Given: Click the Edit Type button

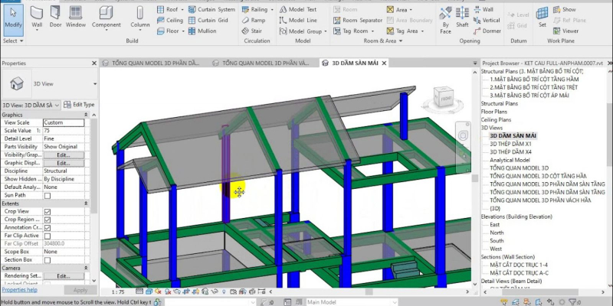Looking at the screenshot, I should pyautogui.click(x=79, y=104).
